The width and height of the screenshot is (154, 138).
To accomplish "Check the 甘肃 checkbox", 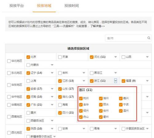I will [60, 129].
